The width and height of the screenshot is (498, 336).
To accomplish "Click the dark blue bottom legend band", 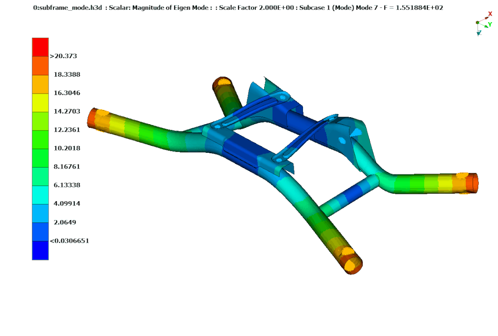I will 40,251.
